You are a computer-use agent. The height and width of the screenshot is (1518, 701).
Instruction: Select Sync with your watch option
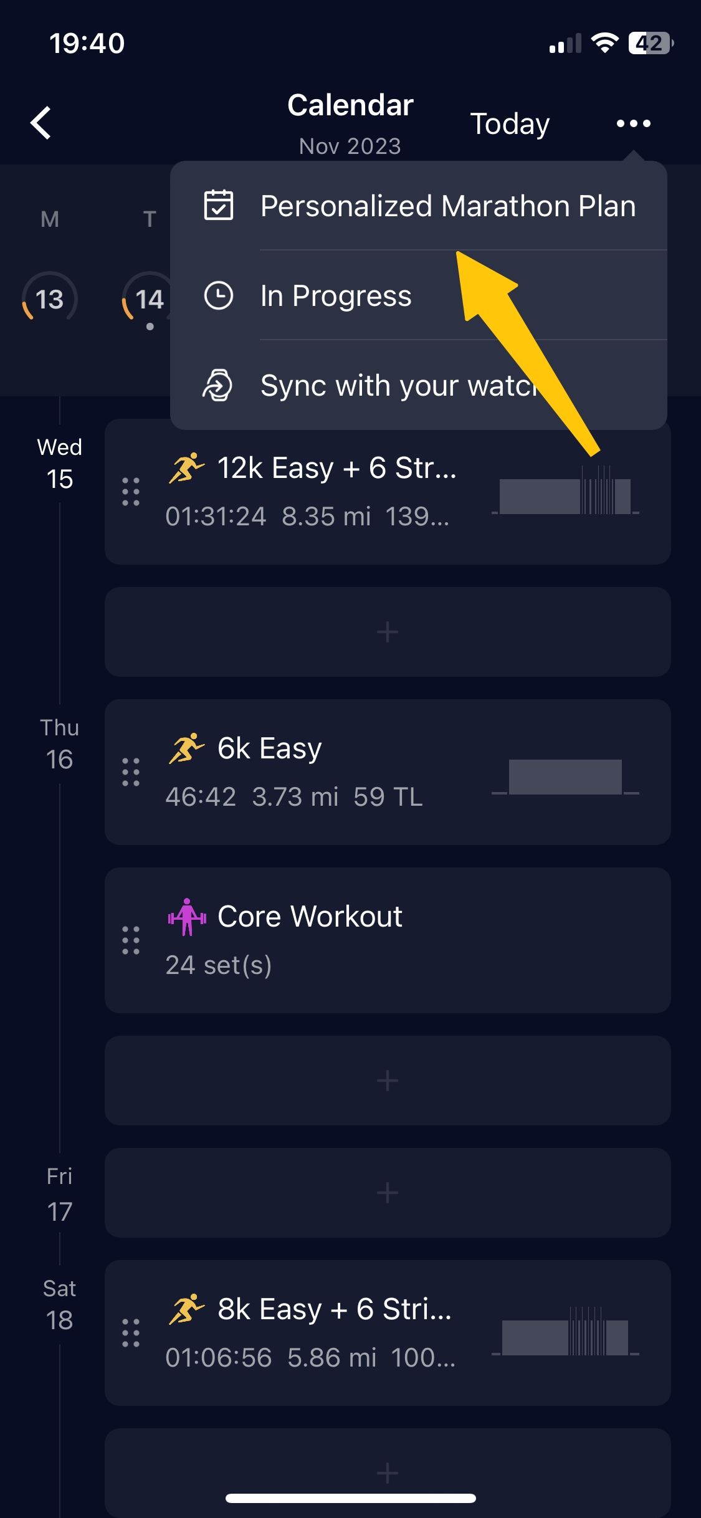pyautogui.click(x=419, y=385)
